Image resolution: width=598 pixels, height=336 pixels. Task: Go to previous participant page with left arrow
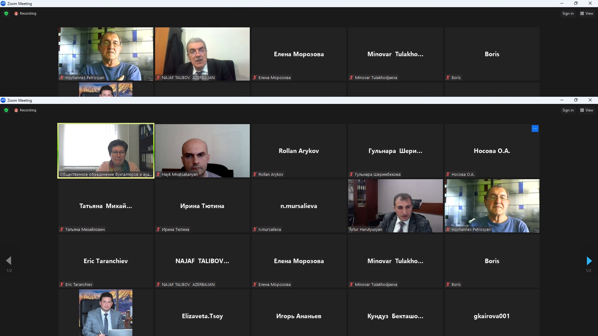click(9, 261)
